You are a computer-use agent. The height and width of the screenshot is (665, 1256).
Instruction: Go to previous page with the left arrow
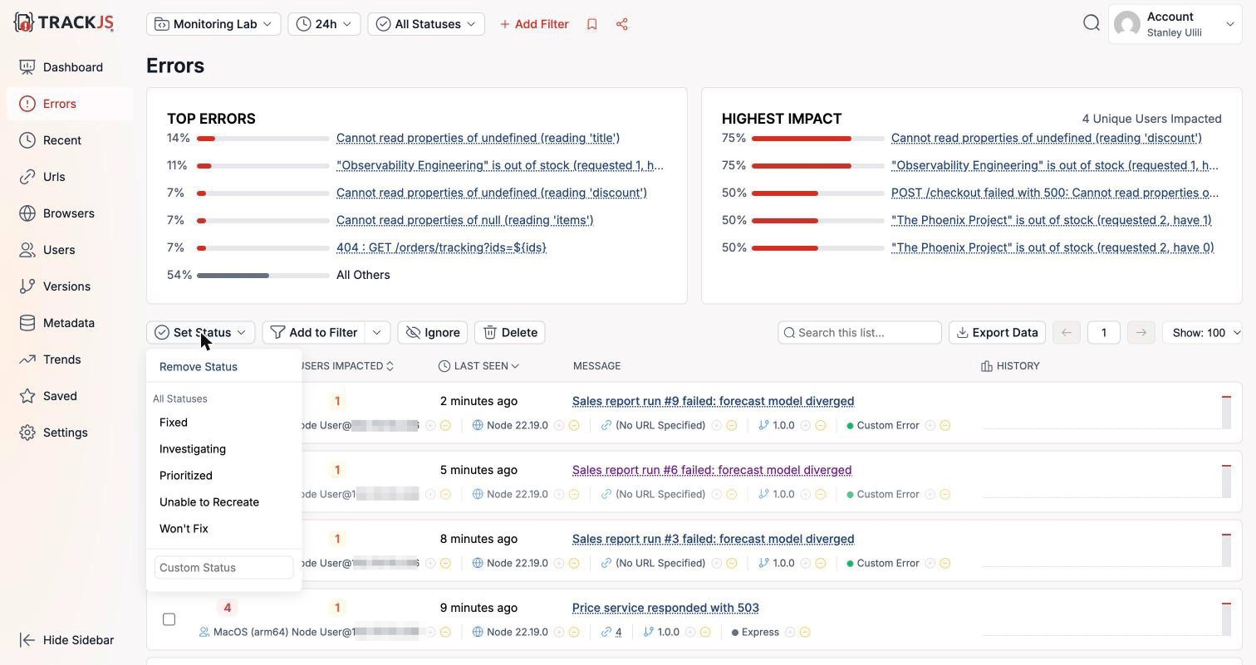click(1067, 332)
